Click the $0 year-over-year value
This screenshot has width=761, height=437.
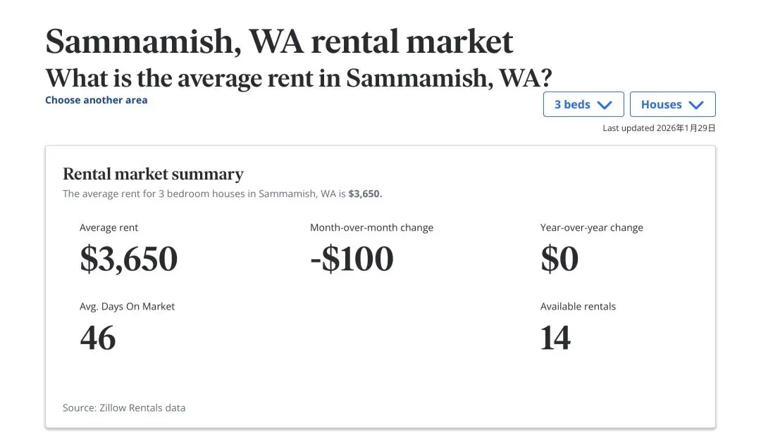[x=559, y=259]
